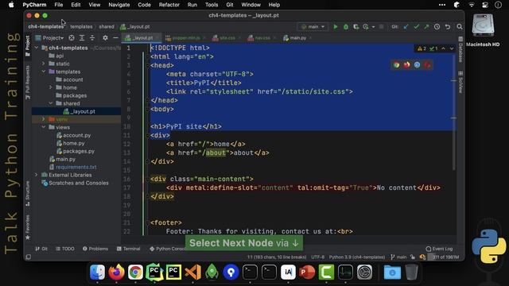
Task: Open the Database tool window strip
Action: coord(460,49)
